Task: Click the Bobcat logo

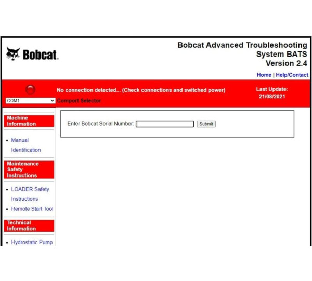Action: 32,55
